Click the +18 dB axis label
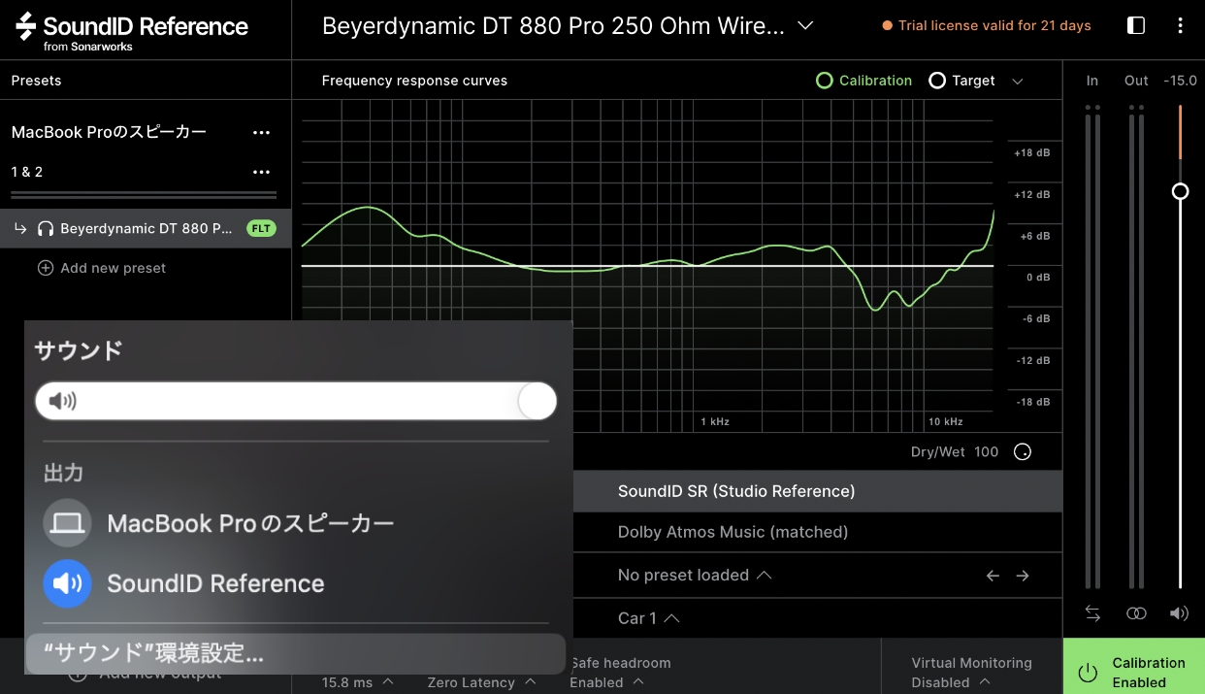The width and height of the screenshot is (1205, 694). tap(1031, 153)
